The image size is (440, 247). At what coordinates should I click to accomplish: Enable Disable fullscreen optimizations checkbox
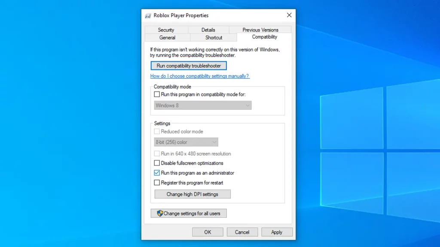tap(157, 163)
